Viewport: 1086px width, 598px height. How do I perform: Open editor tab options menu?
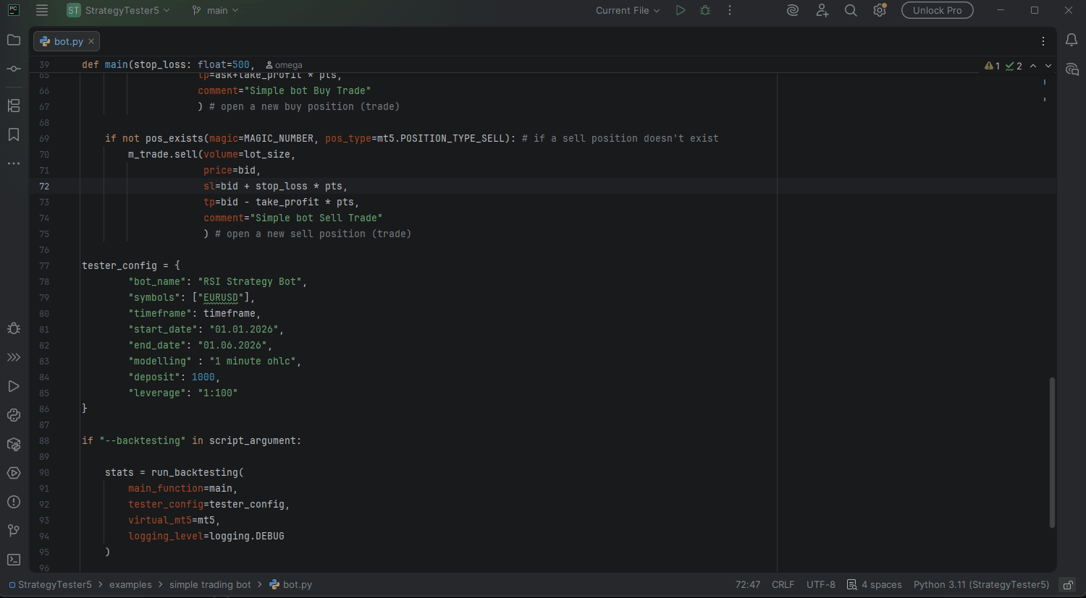pyautogui.click(x=1043, y=41)
